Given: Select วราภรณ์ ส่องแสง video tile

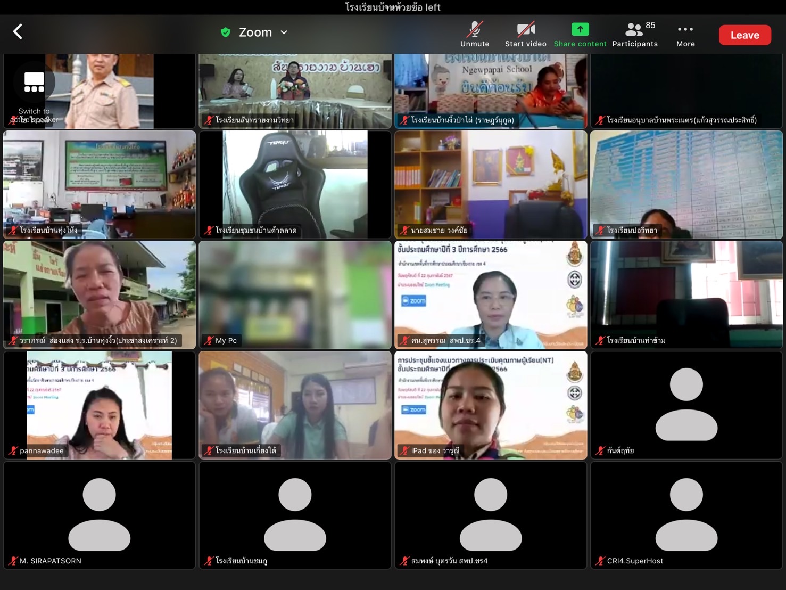Looking at the screenshot, I should point(100,295).
